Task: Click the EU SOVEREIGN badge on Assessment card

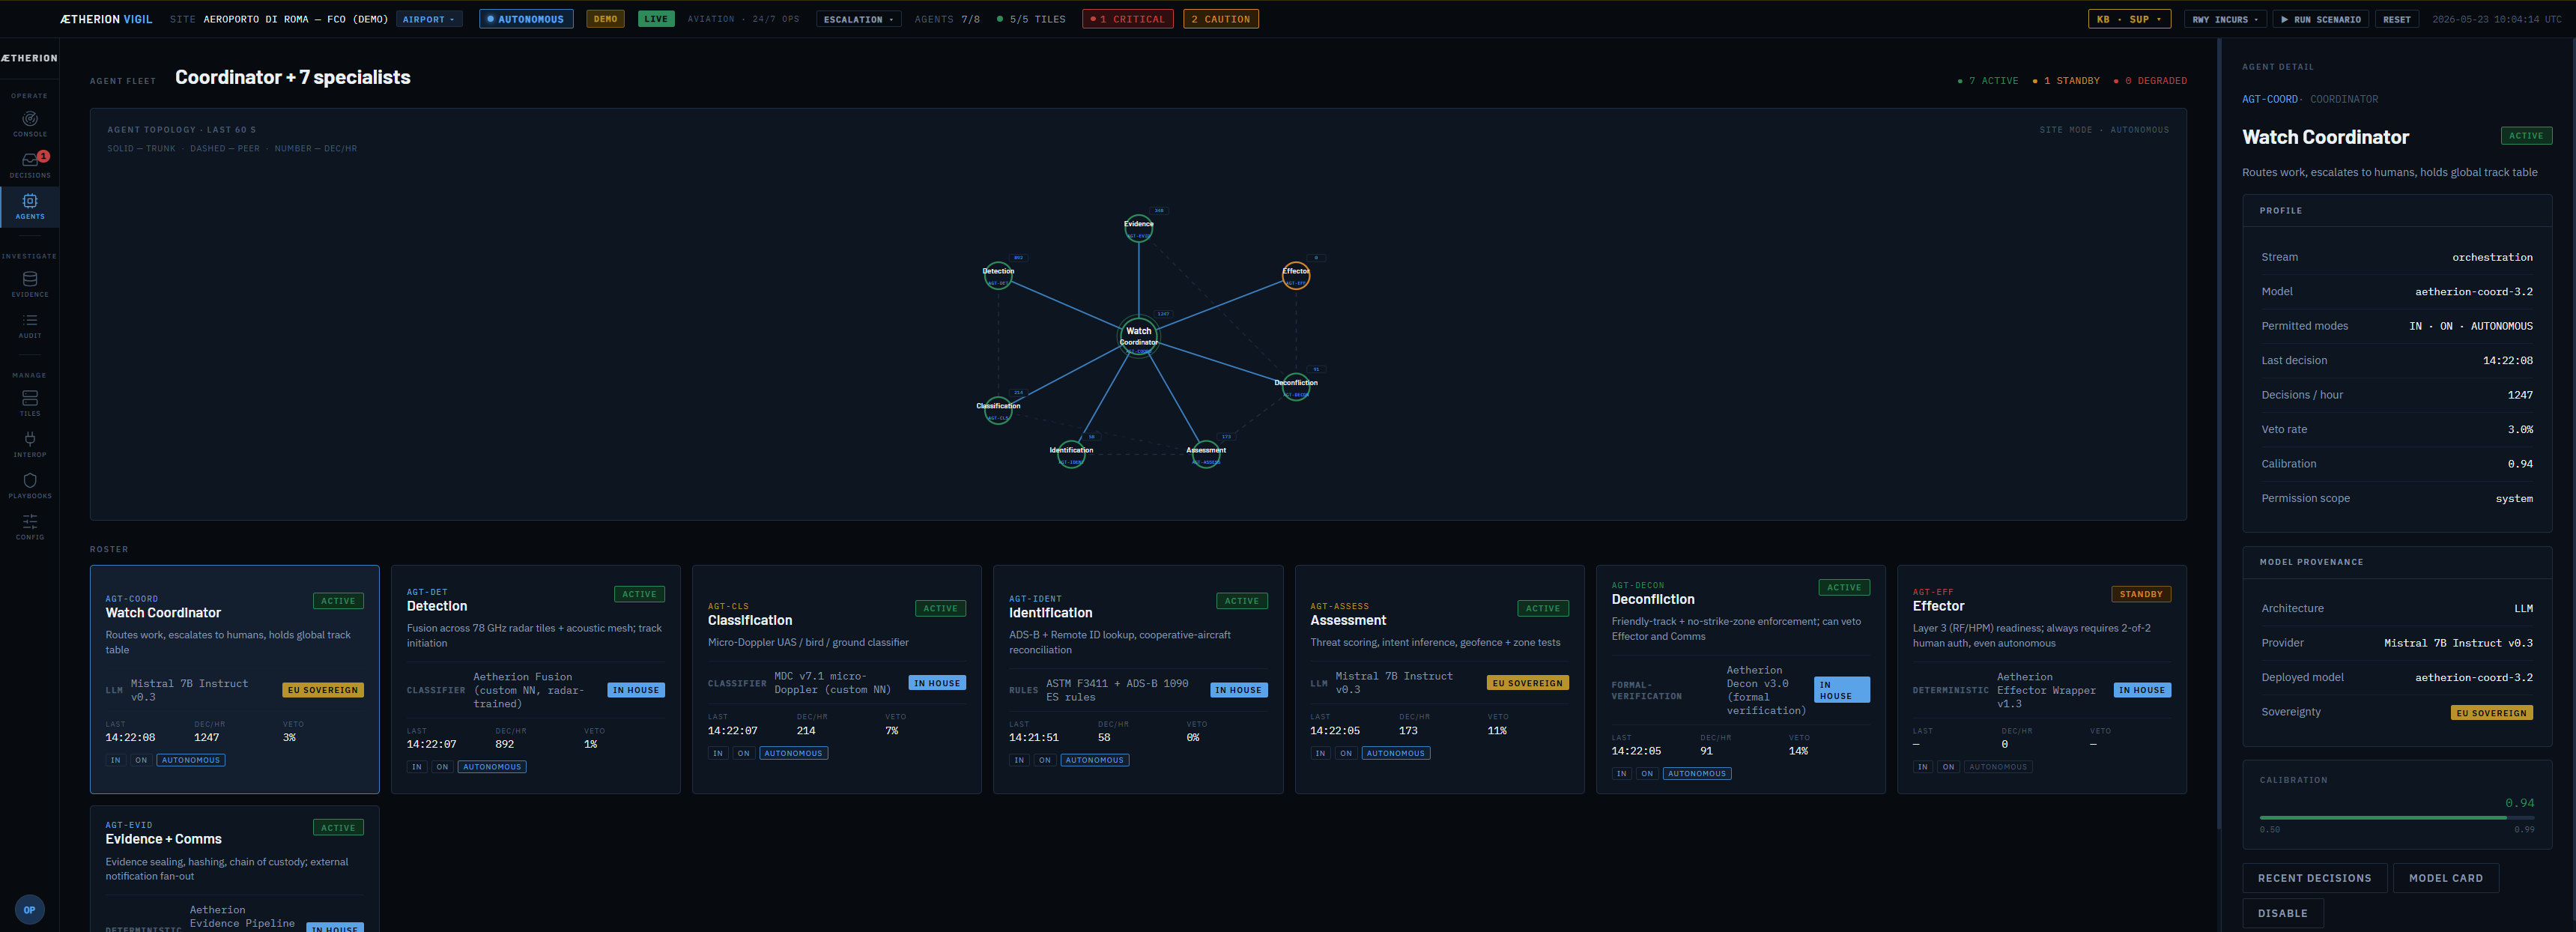Action: [x=1527, y=683]
